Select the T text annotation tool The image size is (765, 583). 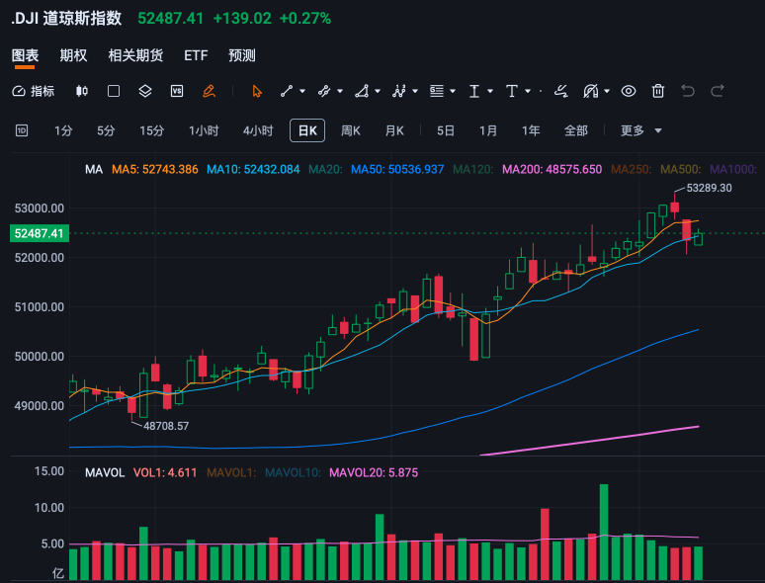512,91
